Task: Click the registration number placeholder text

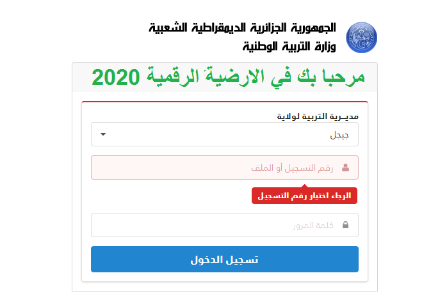Action: click(x=292, y=168)
